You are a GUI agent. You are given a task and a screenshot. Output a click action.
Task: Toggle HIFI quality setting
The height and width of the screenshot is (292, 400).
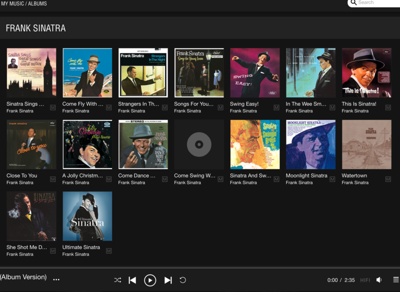point(365,280)
